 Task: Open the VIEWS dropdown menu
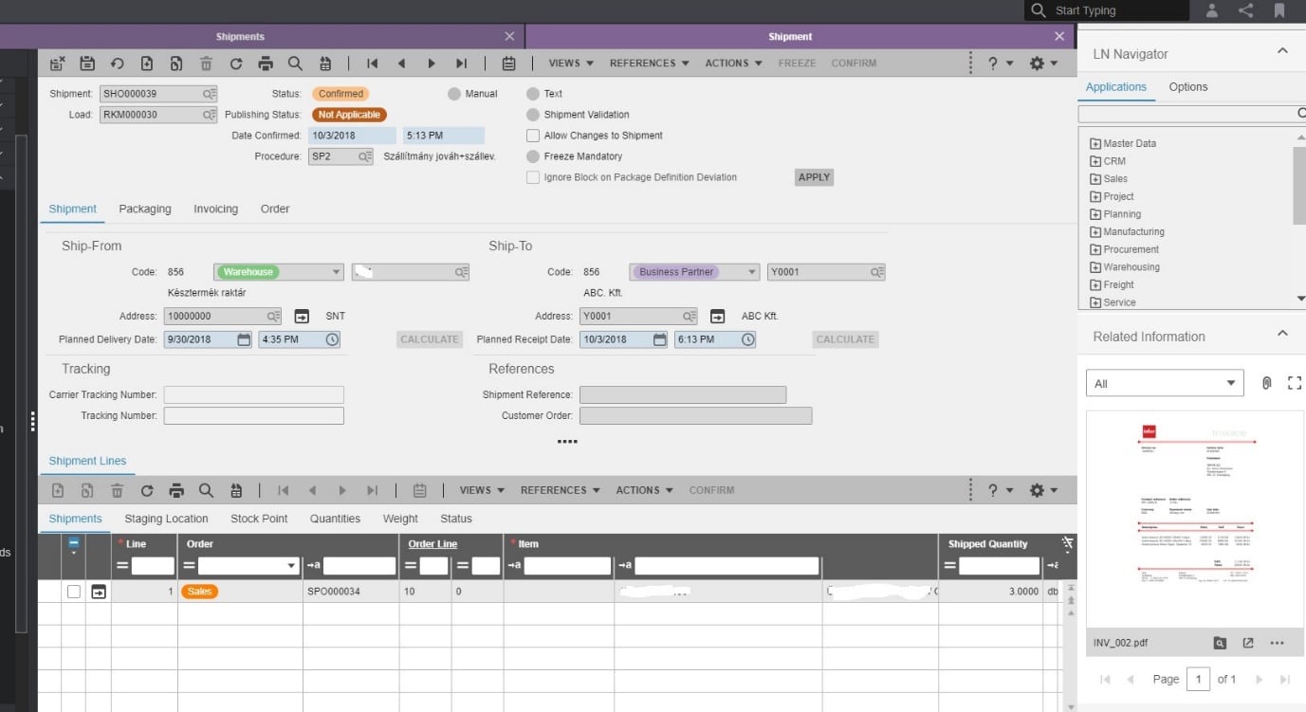point(569,63)
